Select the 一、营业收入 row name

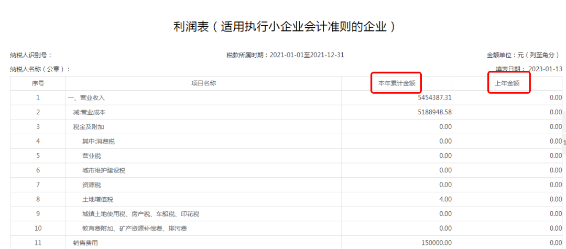pyautogui.click(x=86, y=98)
